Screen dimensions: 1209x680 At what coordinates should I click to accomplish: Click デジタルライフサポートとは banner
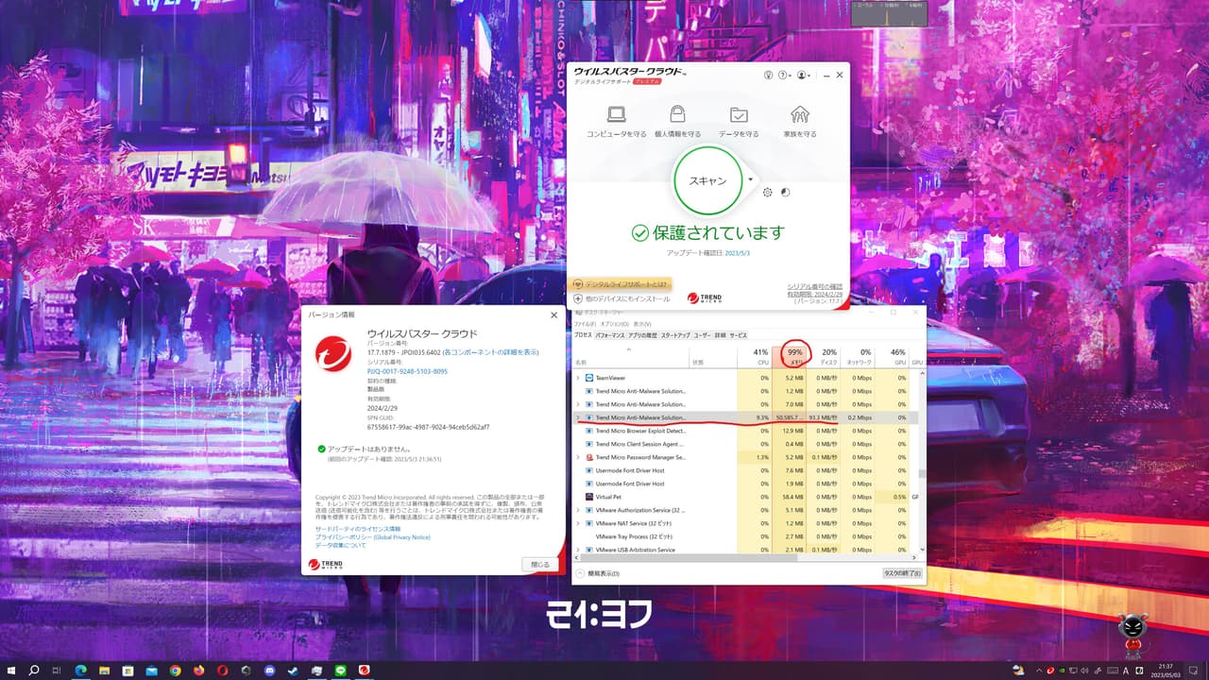point(622,283)
